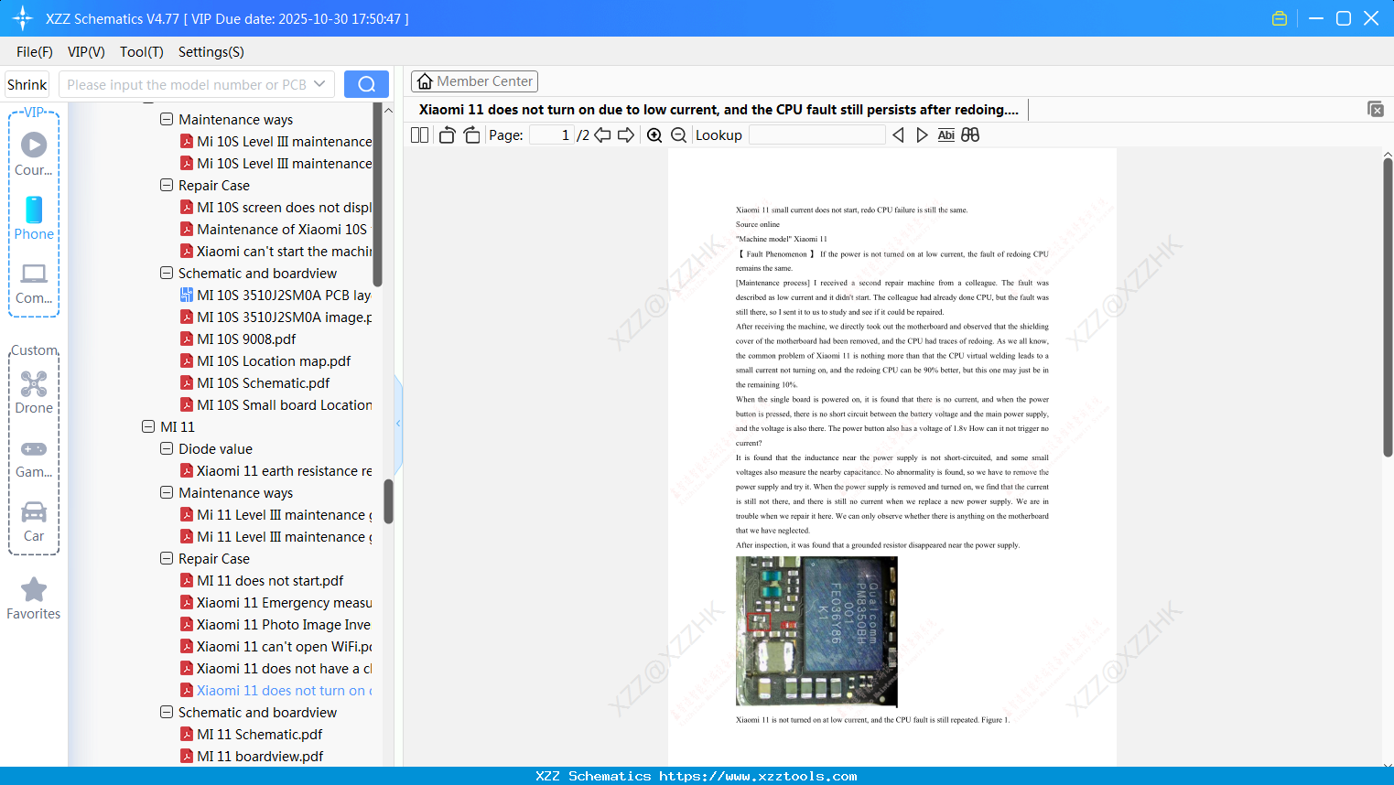Click the XZZ Schematics app logo
Screen dimensions: 1394x785
pyautogui.click(x=23, y=18)
